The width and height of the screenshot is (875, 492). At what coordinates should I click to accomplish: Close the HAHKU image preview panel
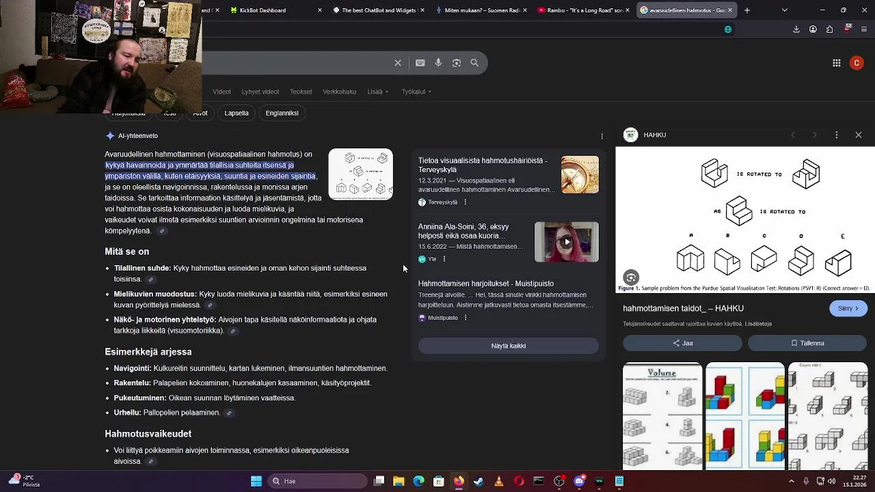click(859, 135)
